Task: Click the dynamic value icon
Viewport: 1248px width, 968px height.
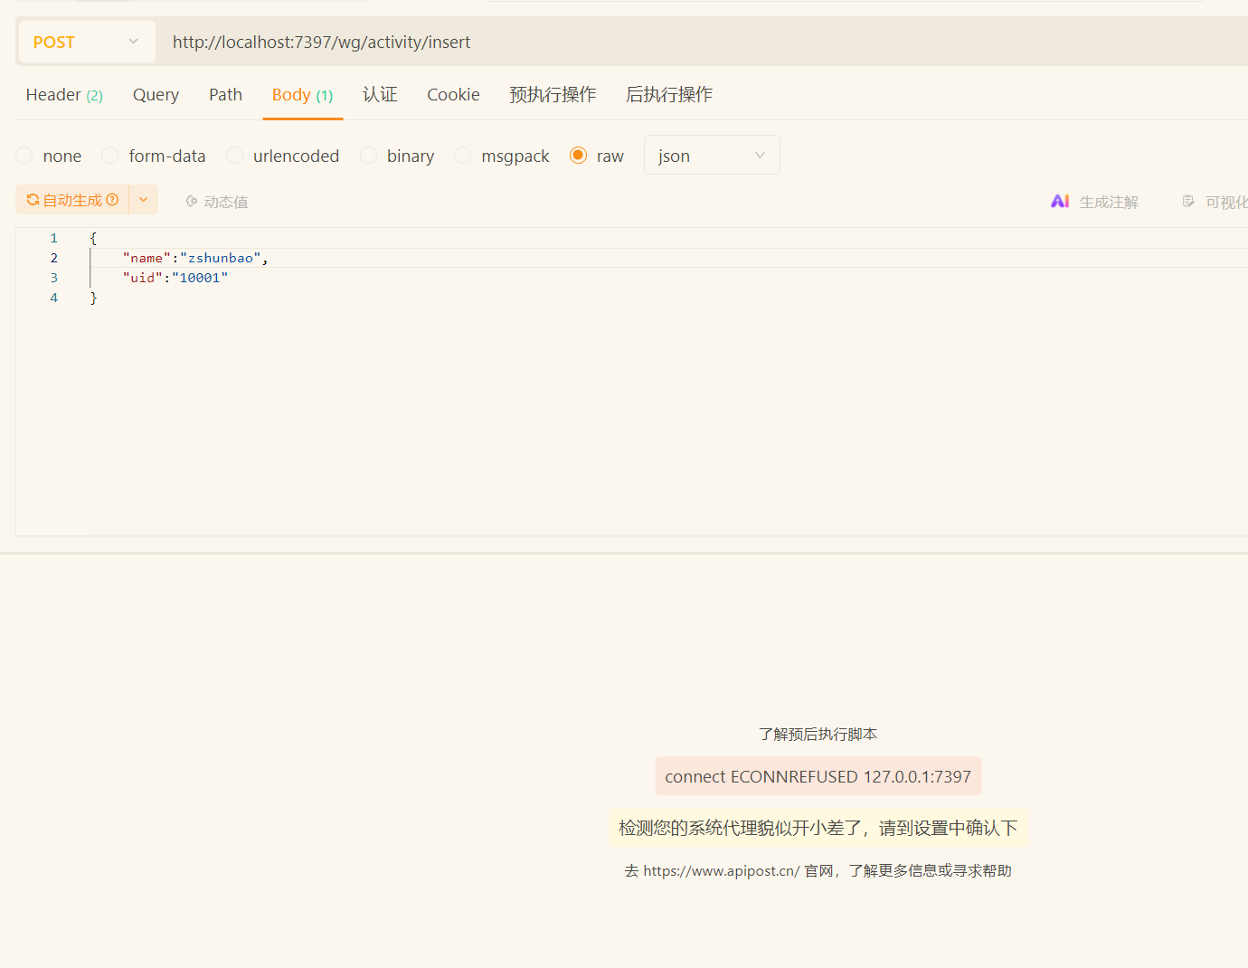Action: coord(192,202)
